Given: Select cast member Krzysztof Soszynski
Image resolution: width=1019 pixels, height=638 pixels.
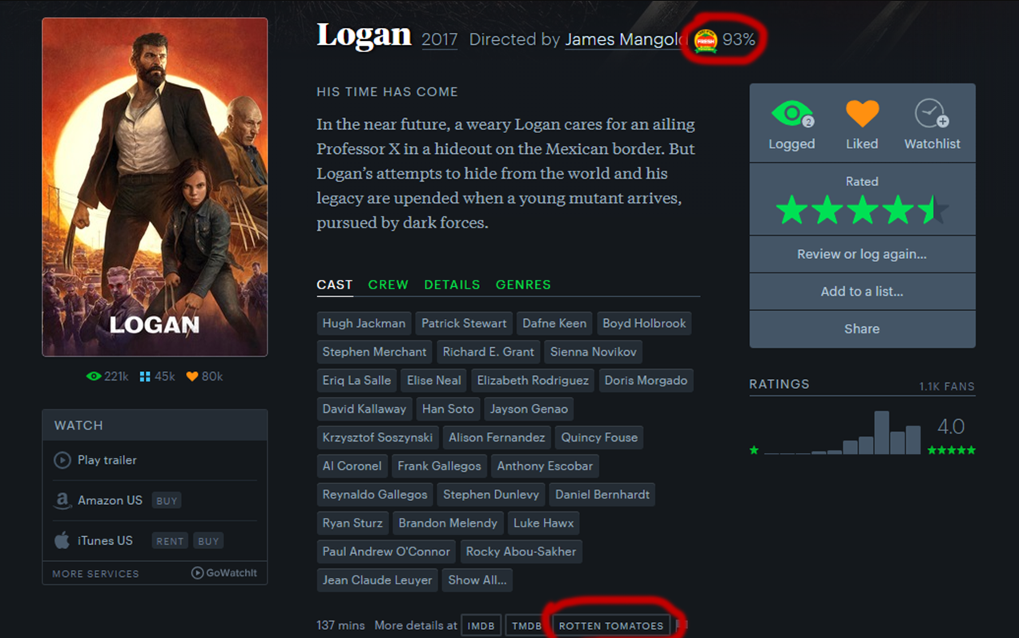Looking at the screenshot, I should (377, 437).
